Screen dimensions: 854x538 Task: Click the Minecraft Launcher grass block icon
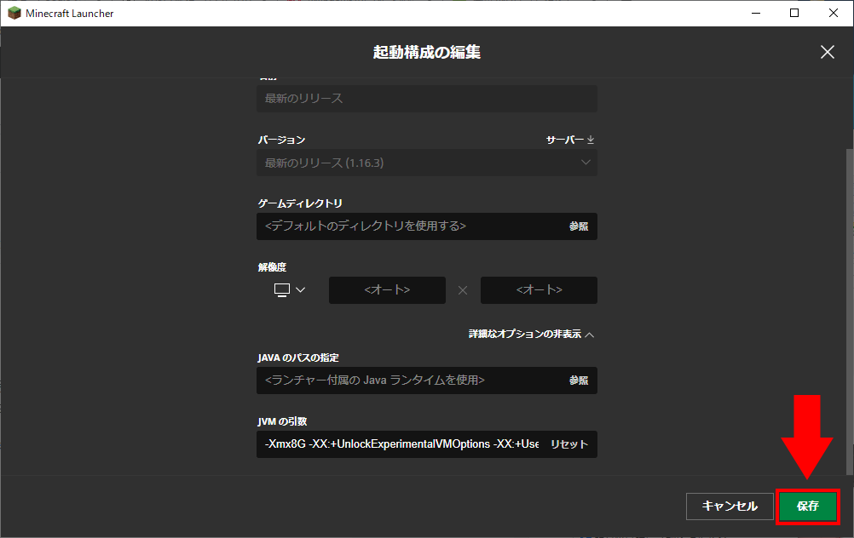coord(14,13)
